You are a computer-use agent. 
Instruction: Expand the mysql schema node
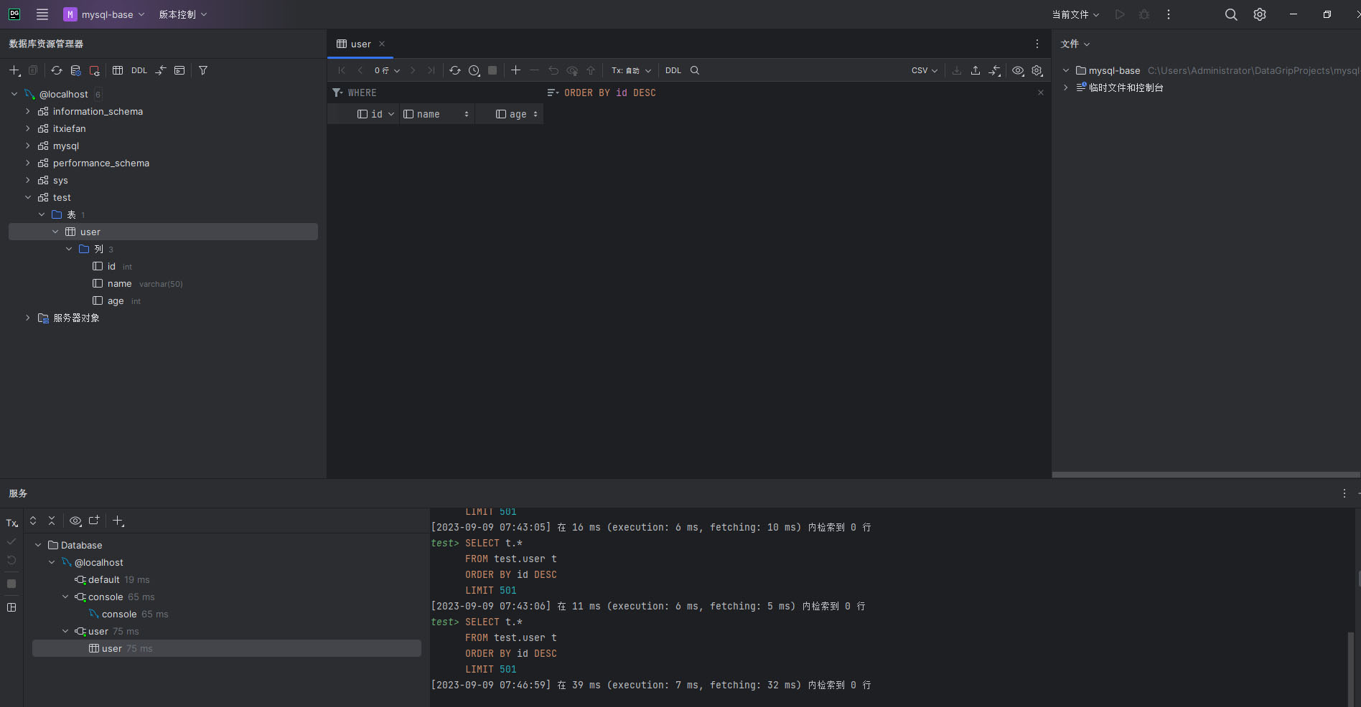[28, 146]
